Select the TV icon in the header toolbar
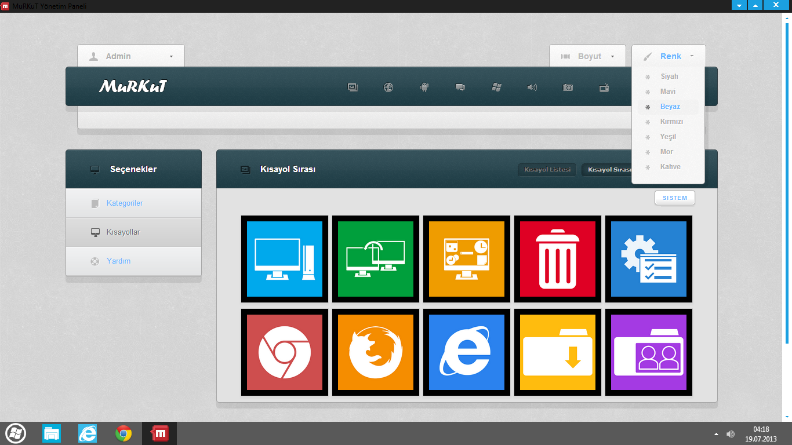The height and width of the screenshot is (445, 792). pyautogui.click(x=604, y=87)
